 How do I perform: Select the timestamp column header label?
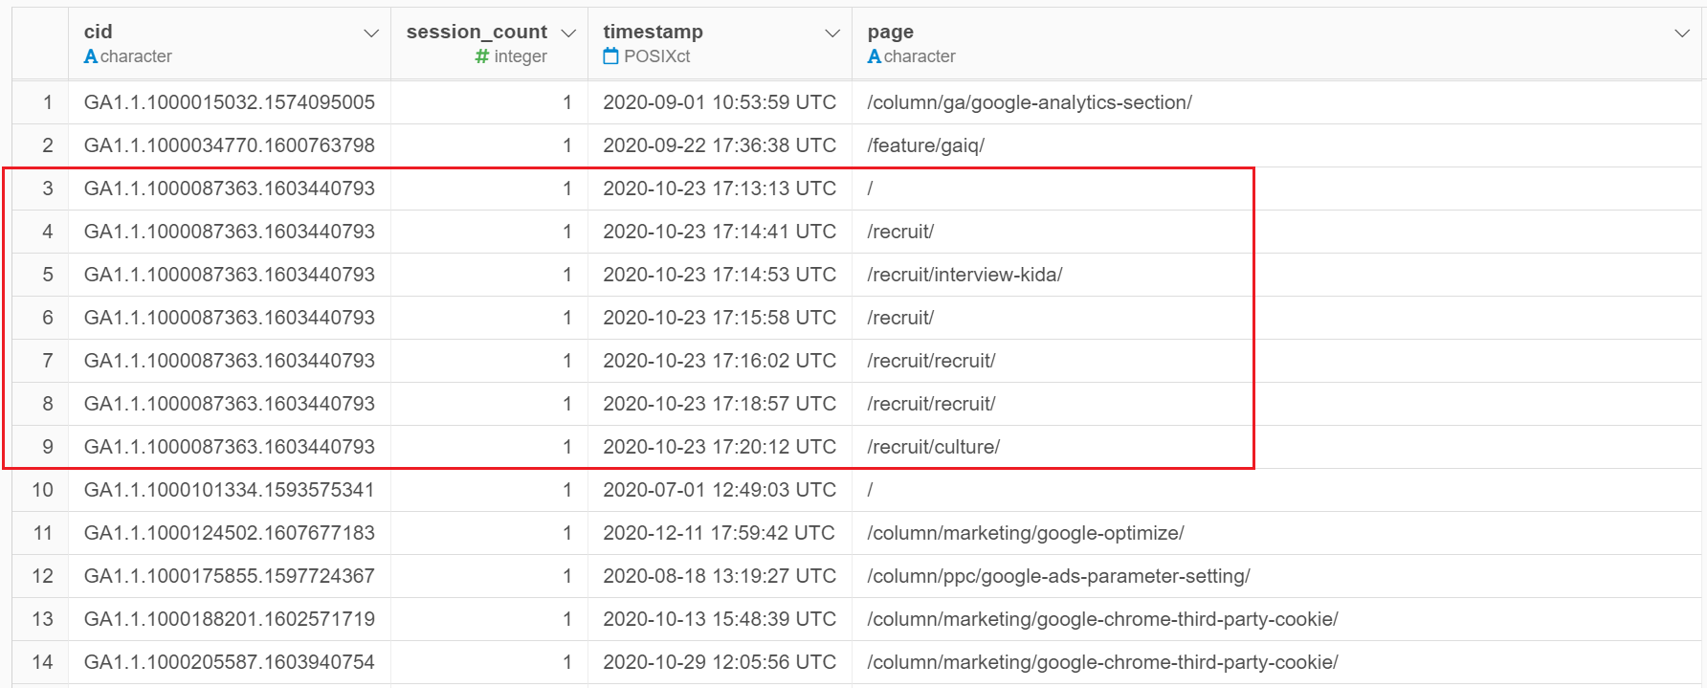(653, 32)
